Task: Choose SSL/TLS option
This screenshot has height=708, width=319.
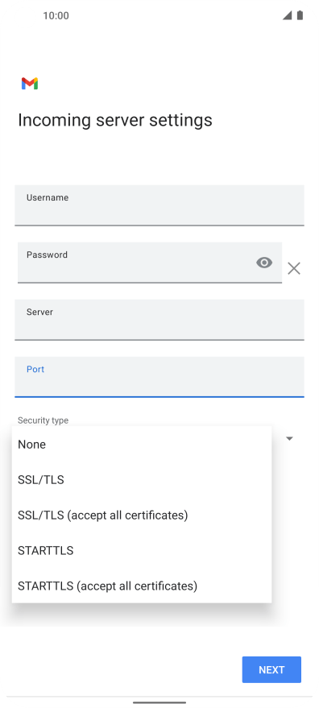Action: (142, 479)
